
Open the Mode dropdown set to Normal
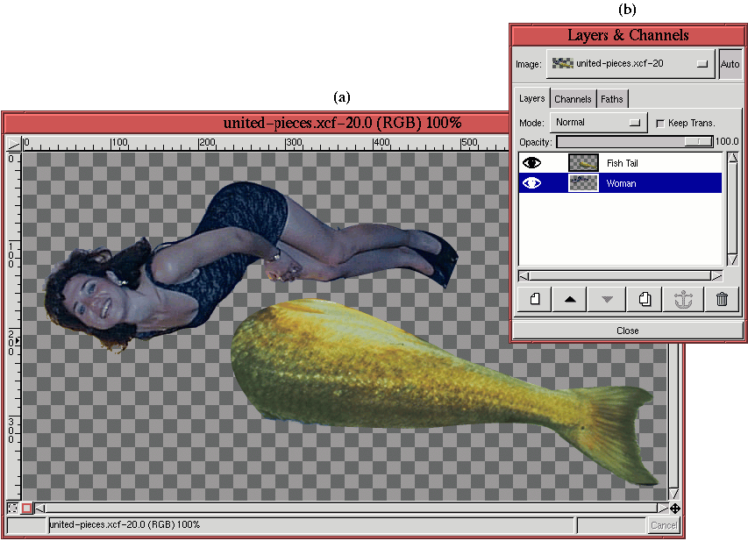coord(598,123)
